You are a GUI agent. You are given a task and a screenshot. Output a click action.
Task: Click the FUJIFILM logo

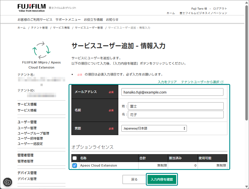click(x=31, y=8)
